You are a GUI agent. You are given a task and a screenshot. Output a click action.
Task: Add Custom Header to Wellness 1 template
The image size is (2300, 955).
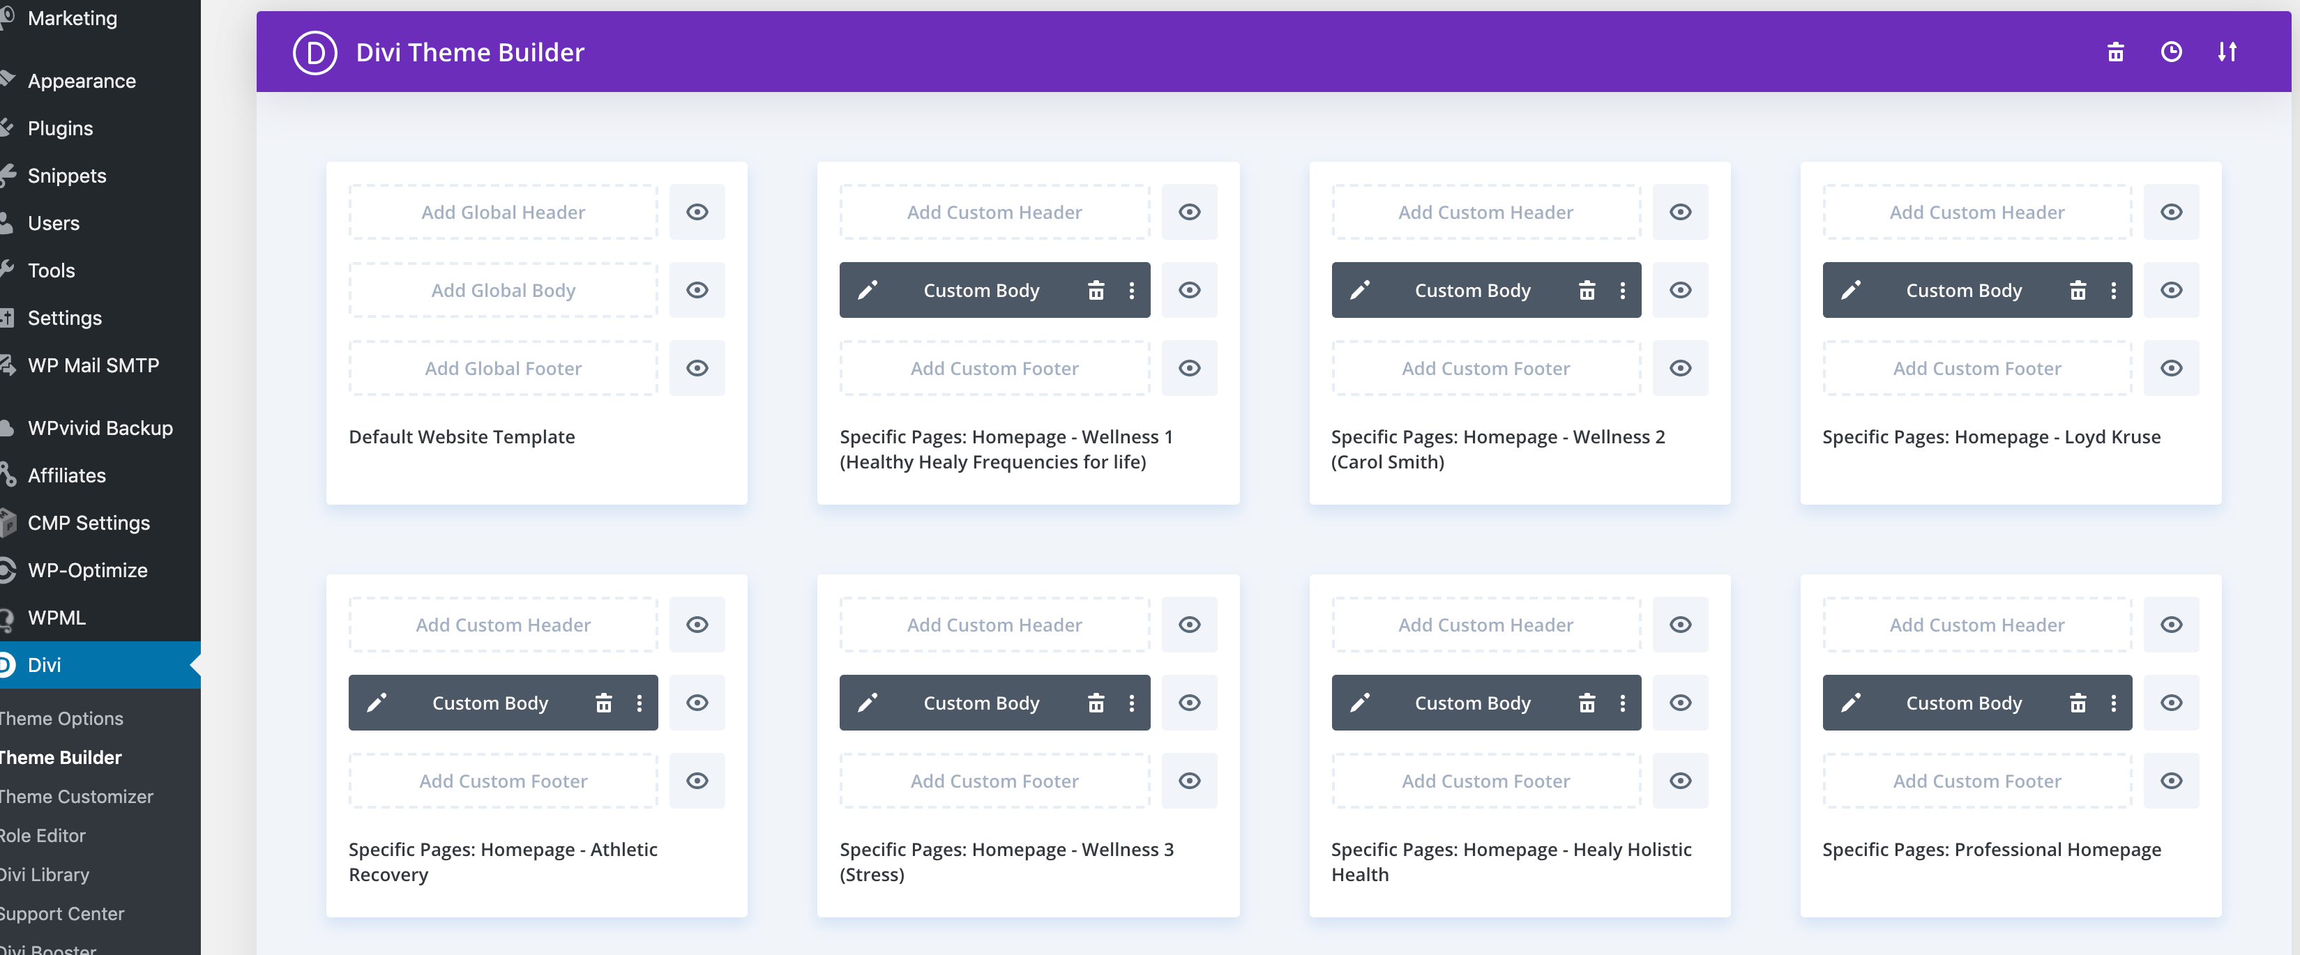994,211
